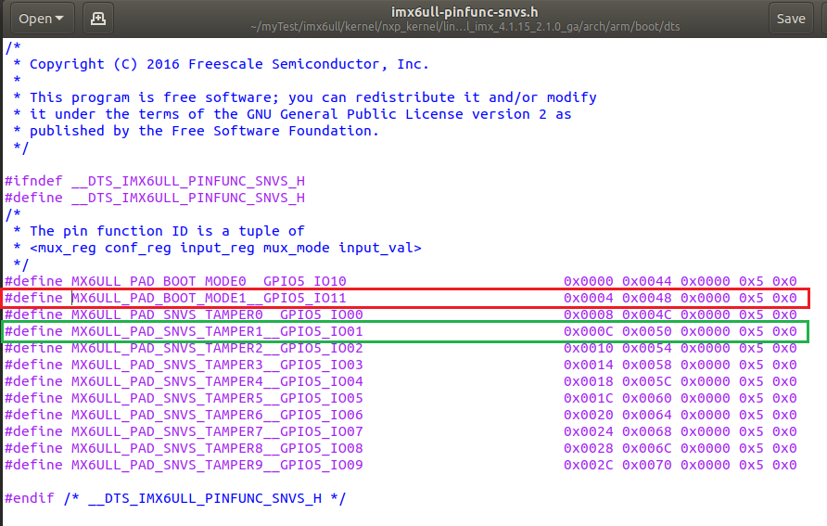Click MX6ULL_PAD_BOOT_MODE1__GPIO5_IO11 macro name
Image resolution: width=827 pixels, height=526 pixels.
[x=209, y=298]
